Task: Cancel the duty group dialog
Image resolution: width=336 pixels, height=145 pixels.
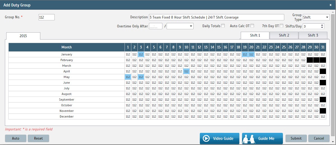Action: 319,138
